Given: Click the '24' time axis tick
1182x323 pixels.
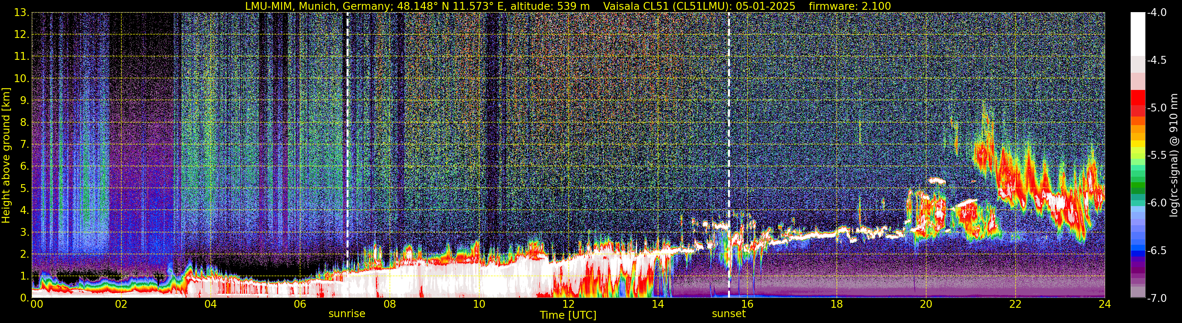Looking at the screenshot, I should coord(1104,304).
